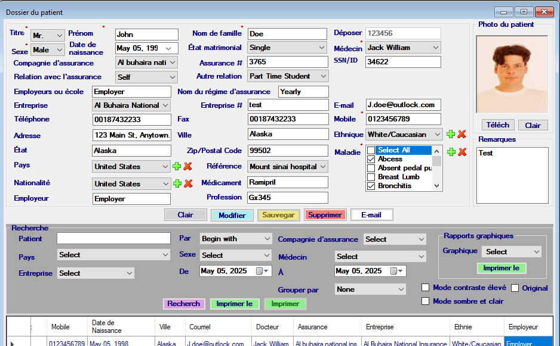
Task: Click red X icon next to Nationalité
Action: pos(187,183)
